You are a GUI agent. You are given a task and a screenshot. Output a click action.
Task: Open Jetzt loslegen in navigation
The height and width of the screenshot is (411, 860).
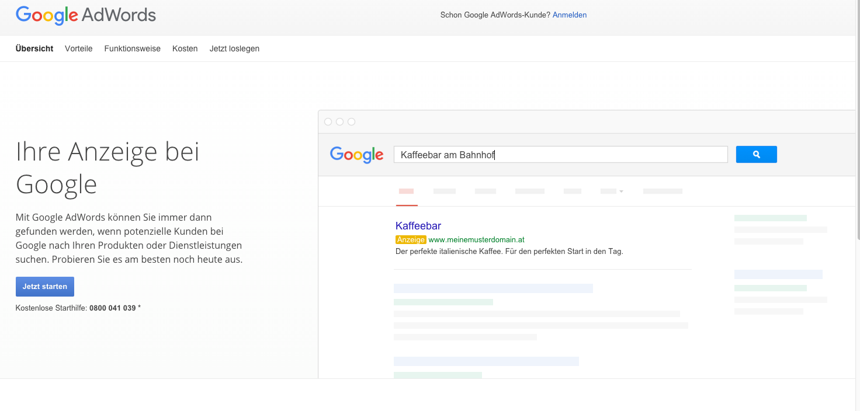point(234,48)
